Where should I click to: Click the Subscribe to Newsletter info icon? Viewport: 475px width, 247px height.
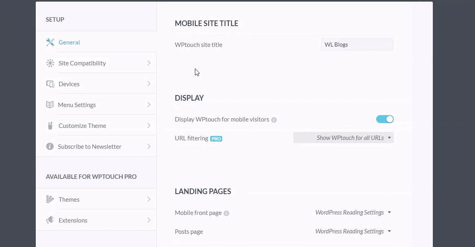coord(50,146)
